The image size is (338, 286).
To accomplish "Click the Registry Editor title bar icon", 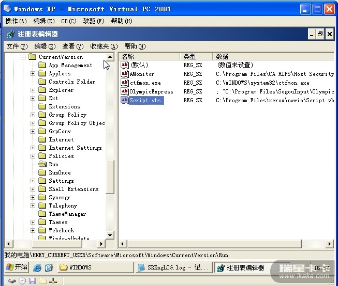I will tap(10, 34).
